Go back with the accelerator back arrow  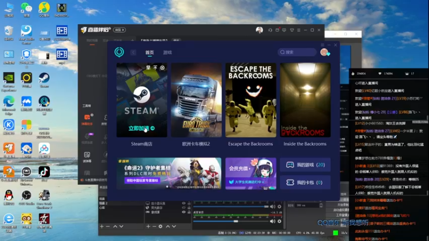133,52
